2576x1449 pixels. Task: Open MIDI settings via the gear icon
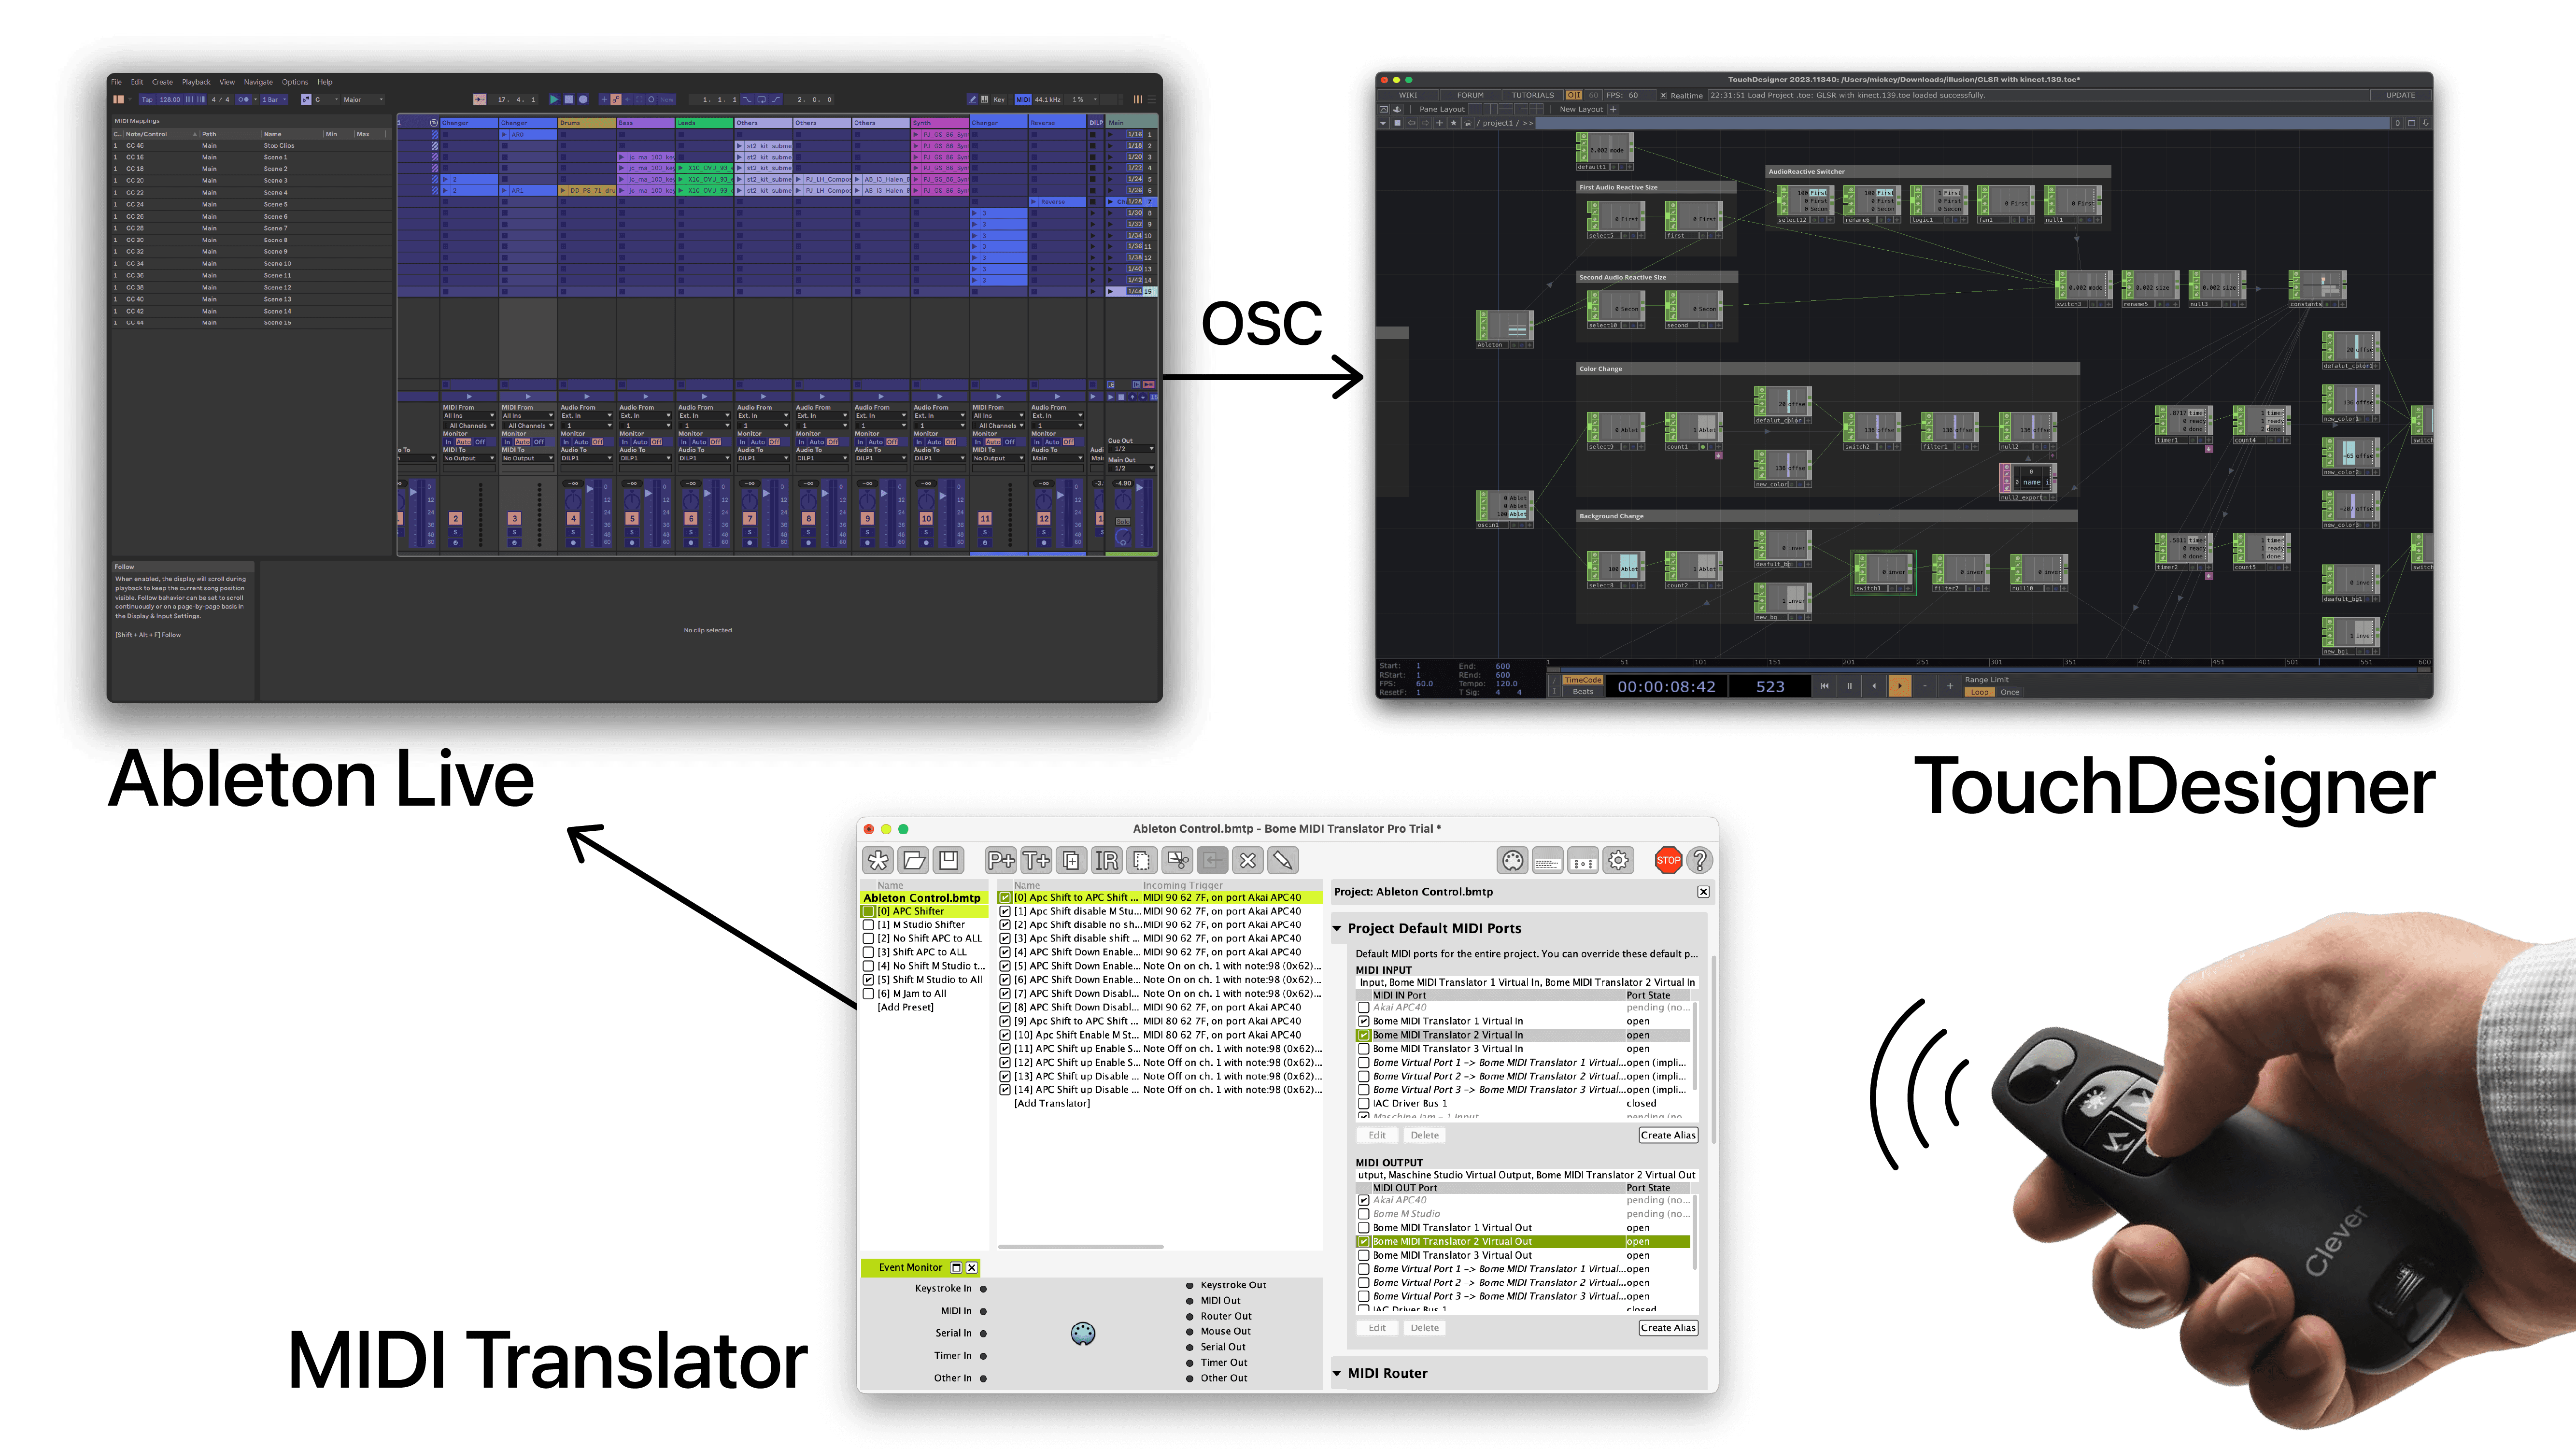pos(1618,860)
